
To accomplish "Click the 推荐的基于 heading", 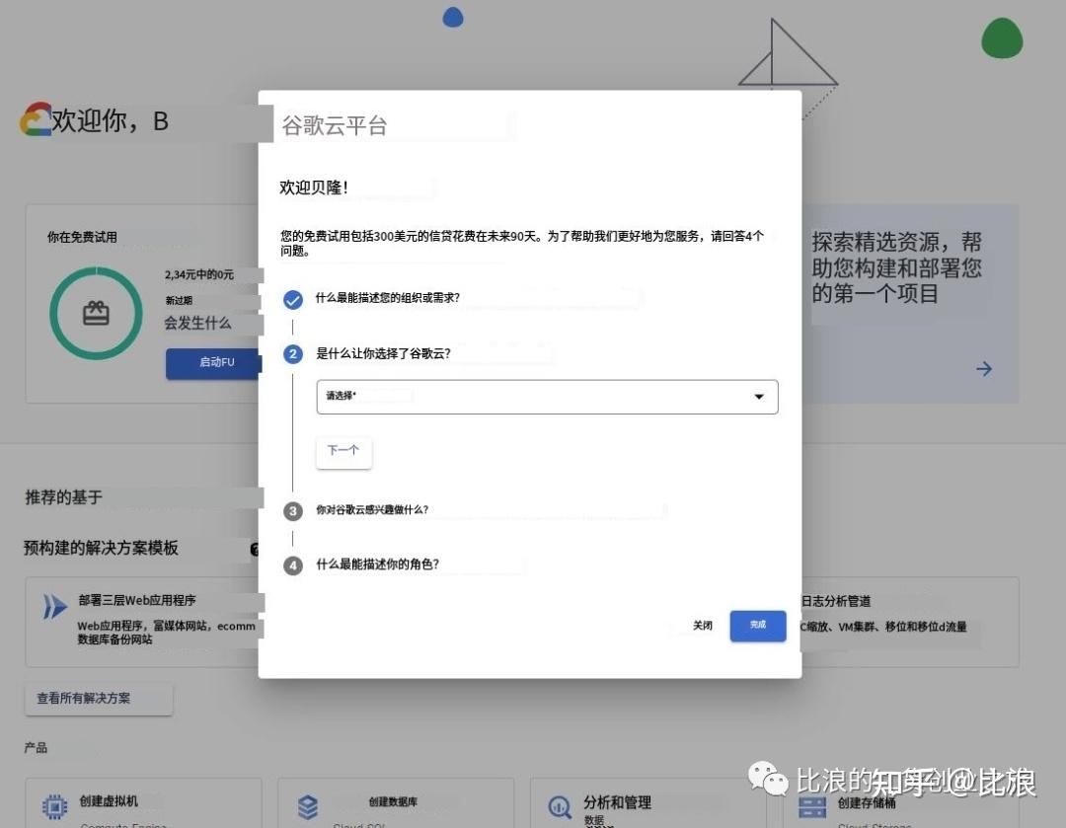I will 64,497.
